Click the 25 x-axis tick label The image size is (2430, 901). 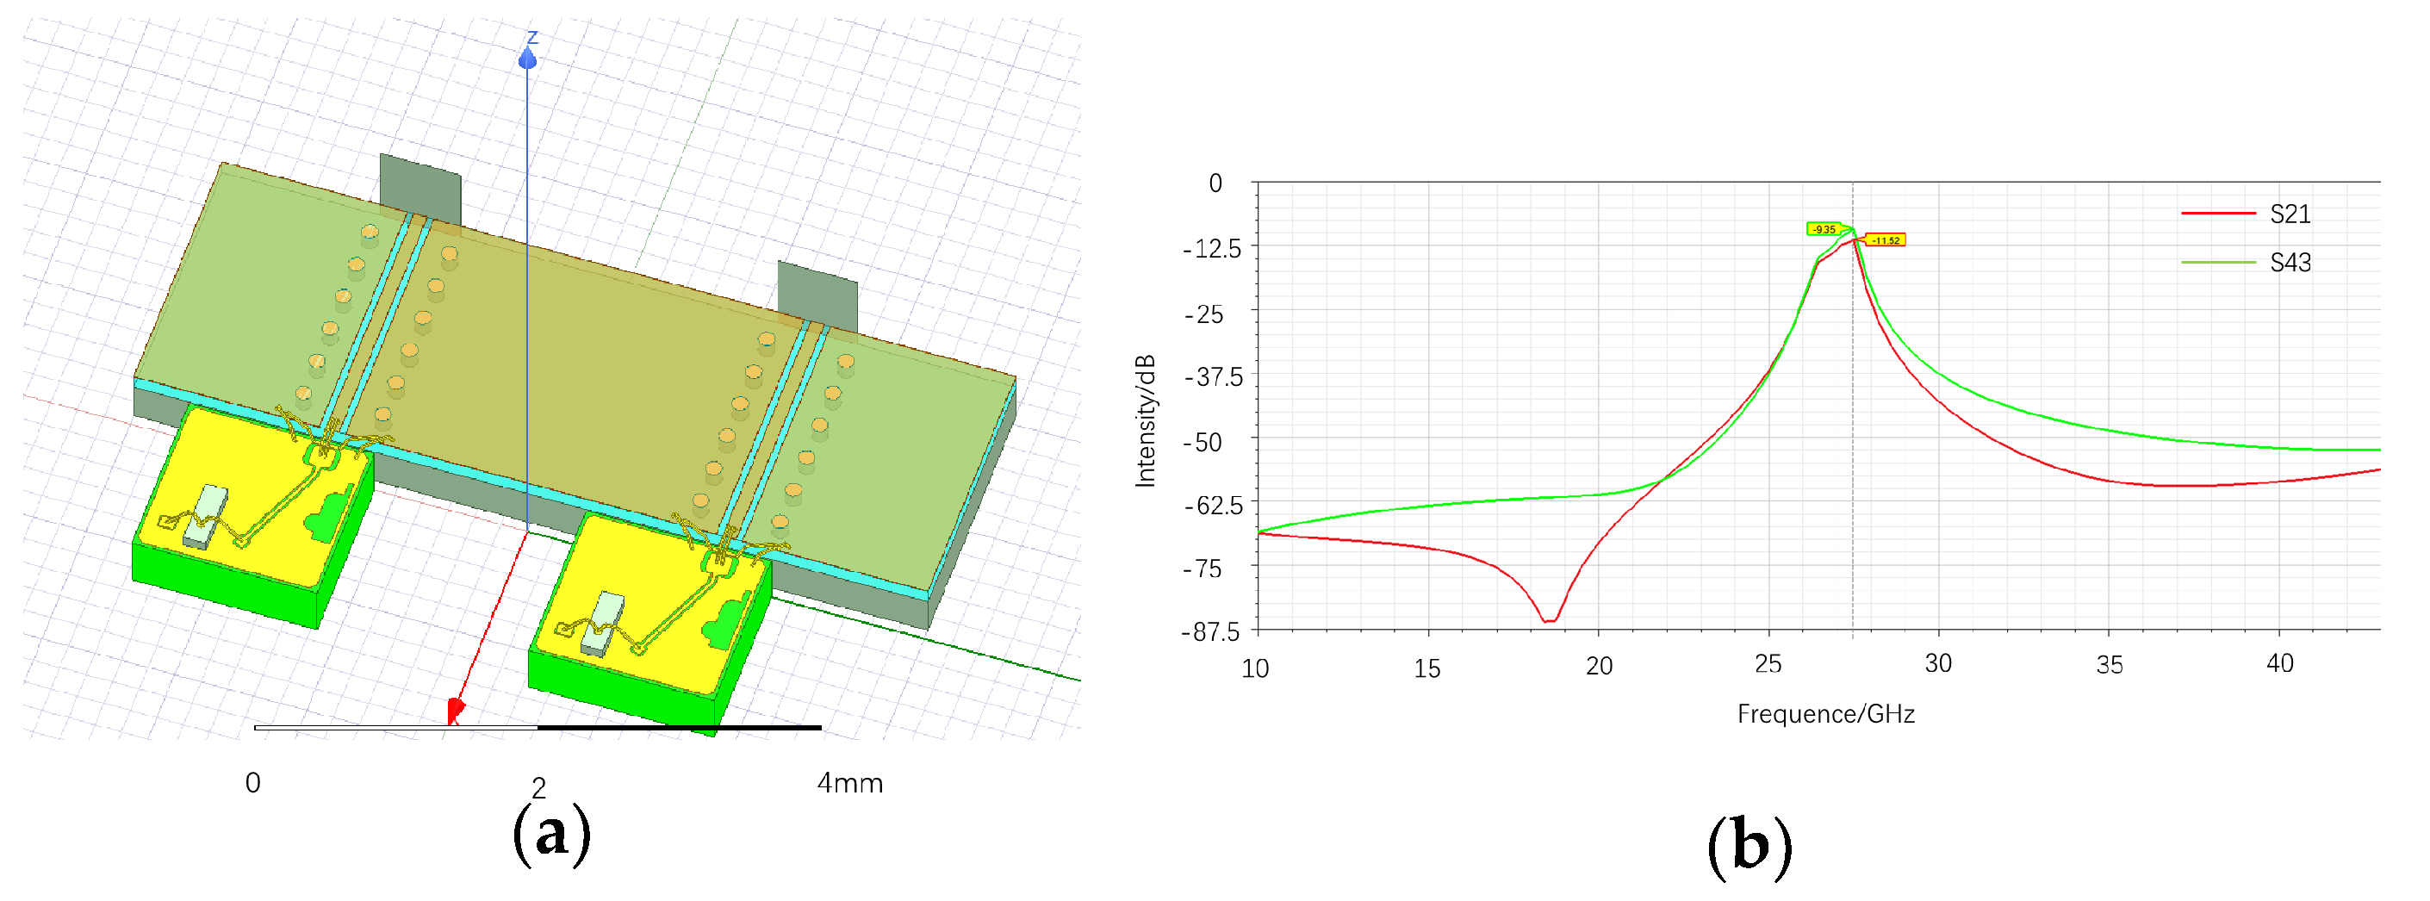click(x=1768, y=664)
